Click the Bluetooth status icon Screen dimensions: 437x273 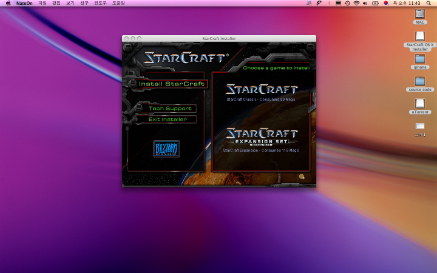tap(329, 3)
